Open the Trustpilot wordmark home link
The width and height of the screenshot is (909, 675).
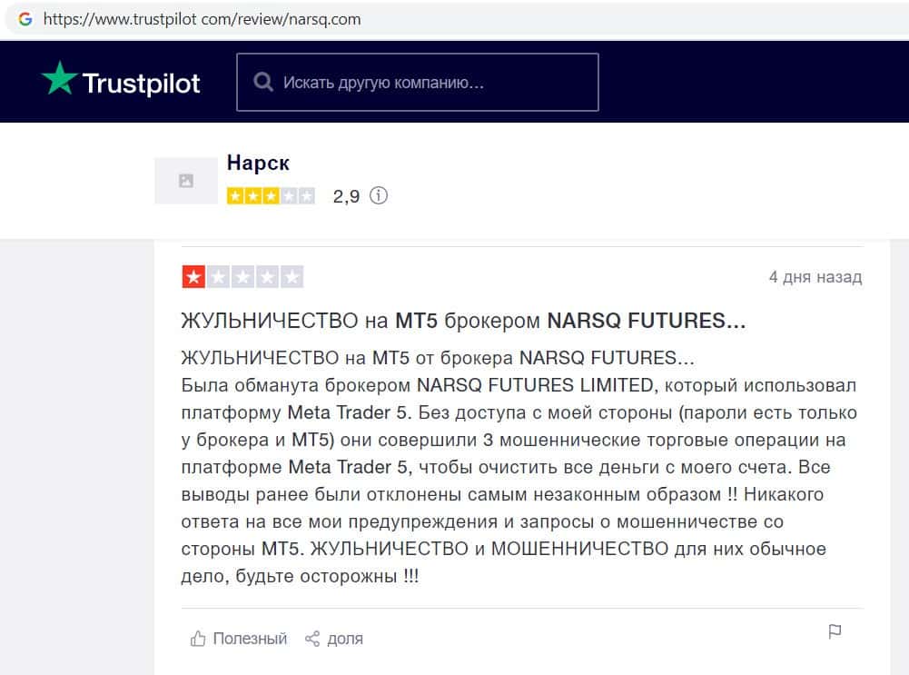(x=141, y=84)
